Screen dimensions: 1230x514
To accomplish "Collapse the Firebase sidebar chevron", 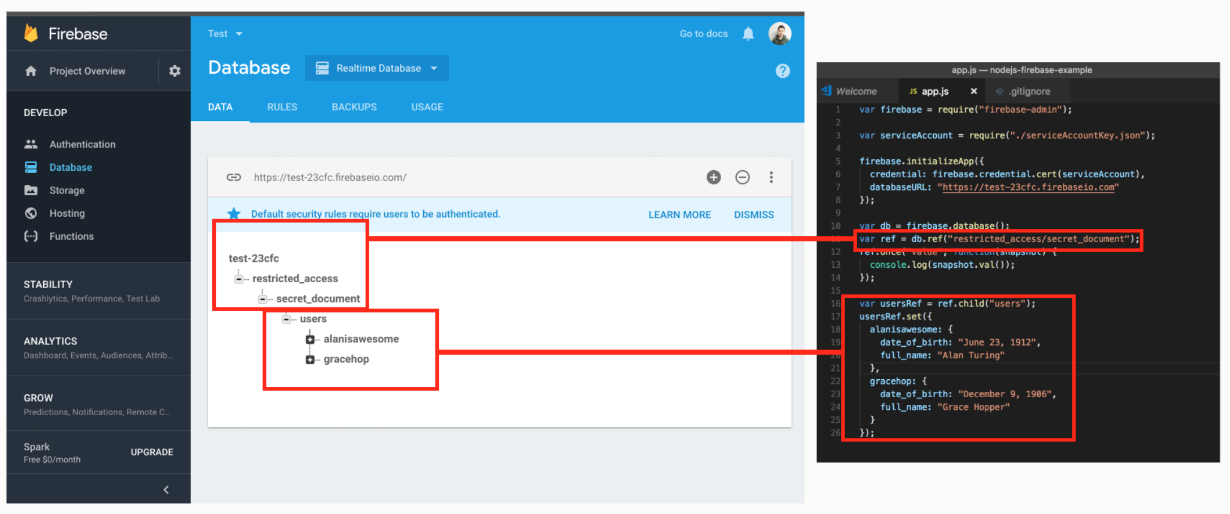I will pyautogui.click(x=166, y=489).
